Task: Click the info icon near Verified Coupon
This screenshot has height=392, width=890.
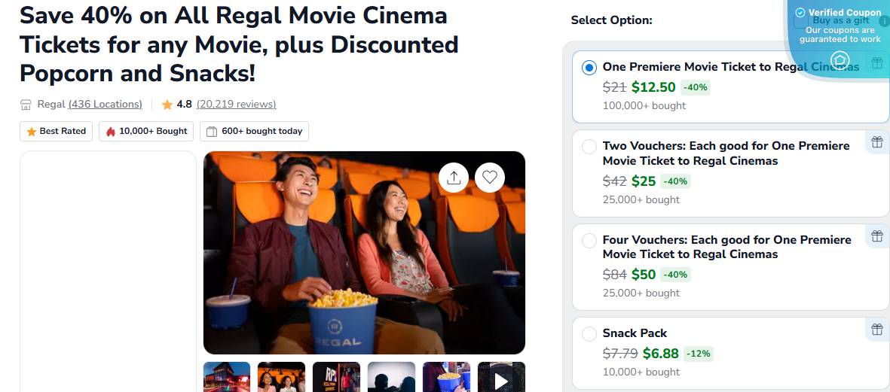Action: (x=884, y=21)
